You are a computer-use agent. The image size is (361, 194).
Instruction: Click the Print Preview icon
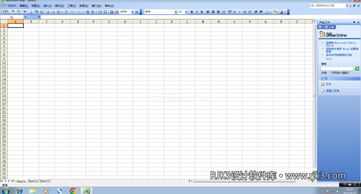(31, 12)
